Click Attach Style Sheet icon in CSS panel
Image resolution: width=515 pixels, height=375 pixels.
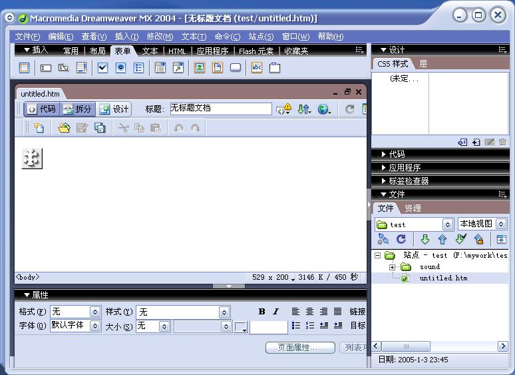tap(462, 142)
